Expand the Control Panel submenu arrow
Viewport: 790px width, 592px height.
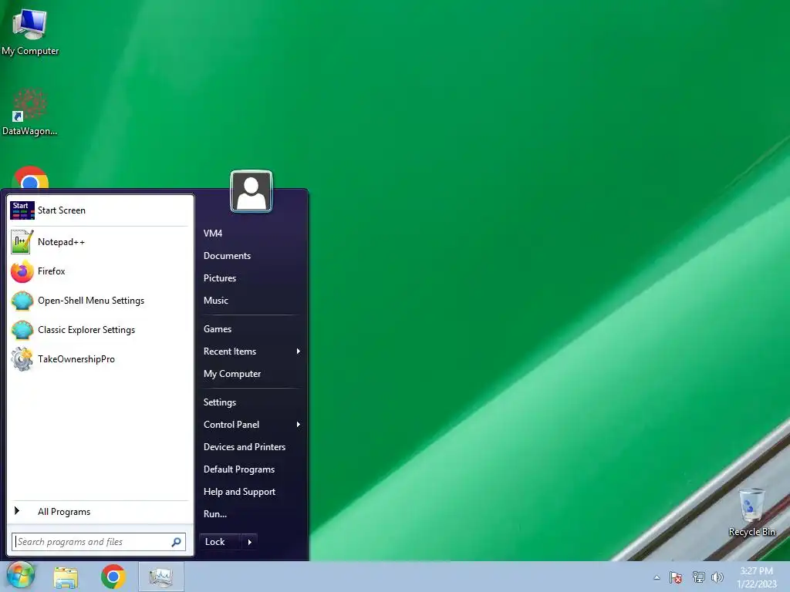[x=299, y=425]
